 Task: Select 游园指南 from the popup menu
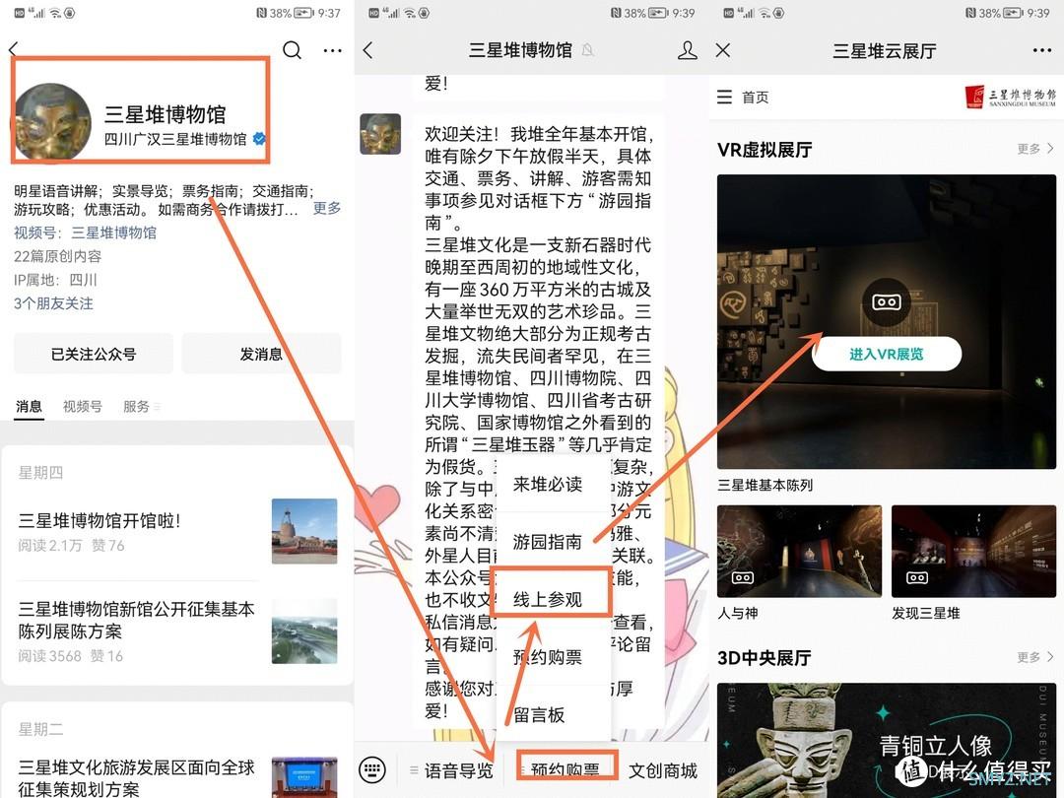click(548, 542)
